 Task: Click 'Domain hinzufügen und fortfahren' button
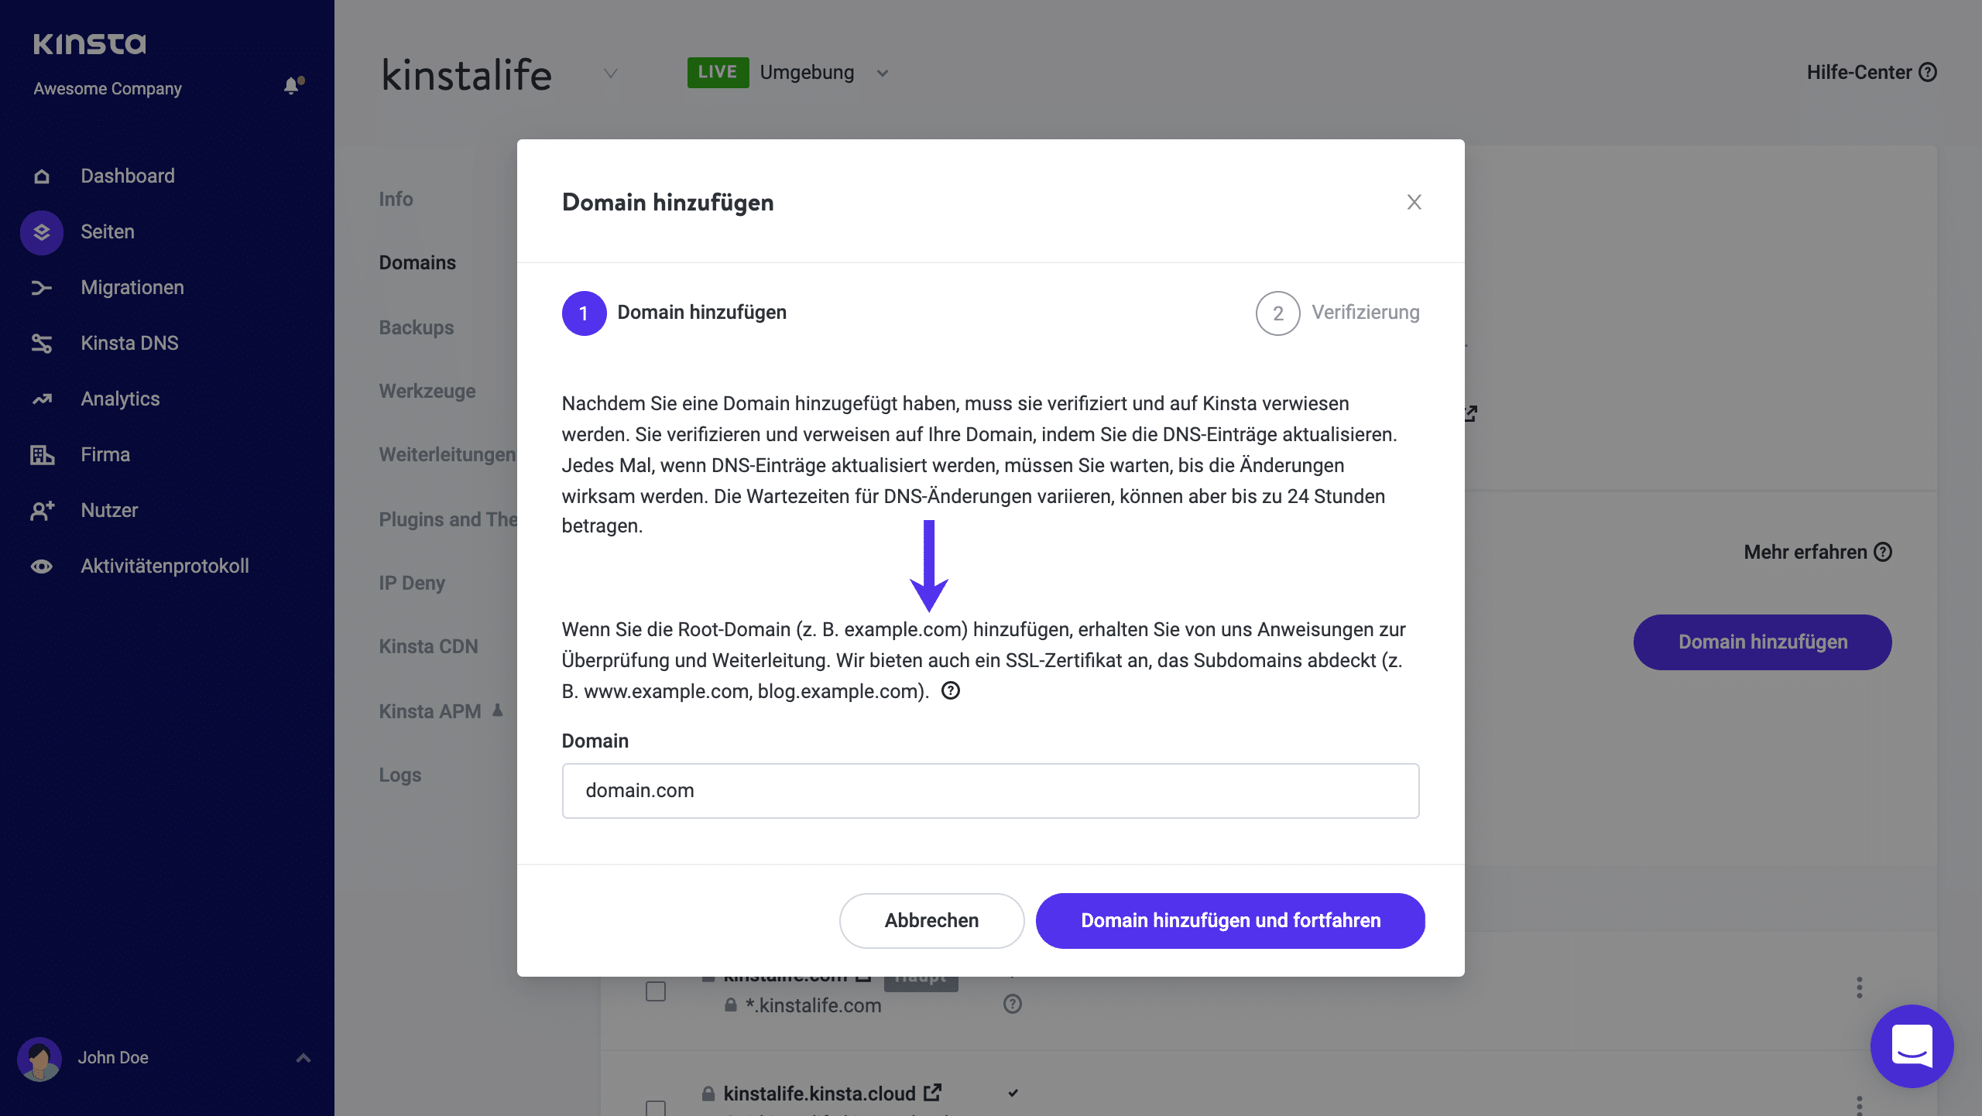(x=1230, y=920)
